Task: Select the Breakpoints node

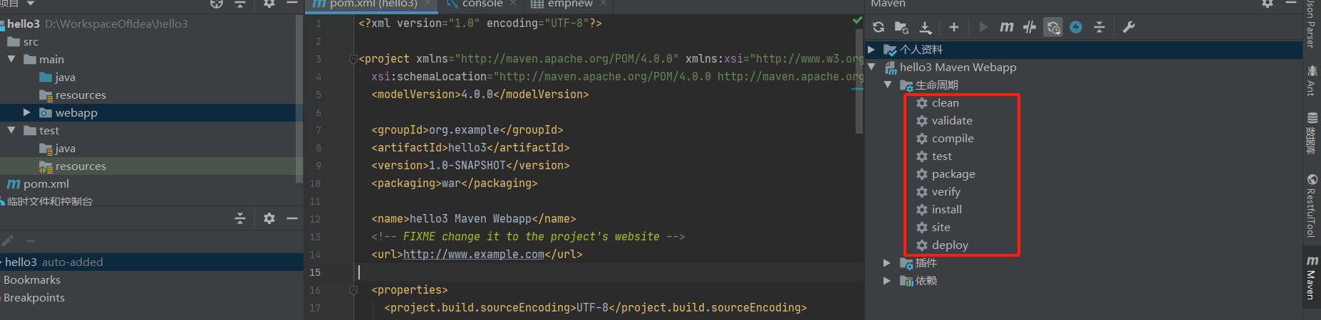Action: click(34, 297)
